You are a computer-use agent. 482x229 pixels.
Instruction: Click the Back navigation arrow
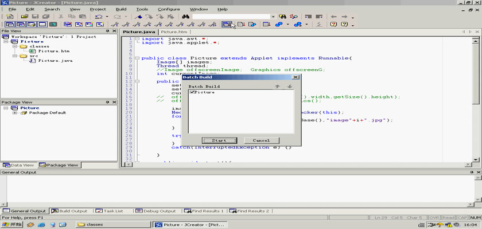(x=333, y=17)
